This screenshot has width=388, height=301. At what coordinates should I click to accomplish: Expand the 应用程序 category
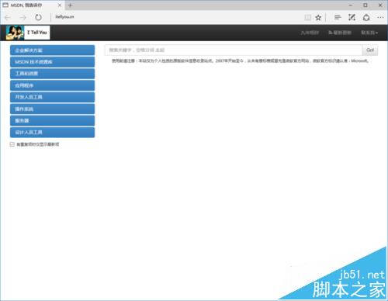[x=52, y=85]
